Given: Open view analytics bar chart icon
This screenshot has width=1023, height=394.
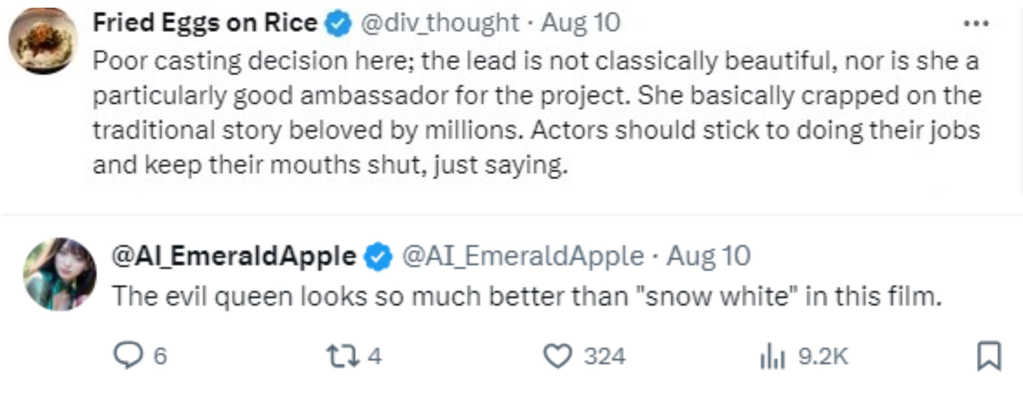Looking at the screenshot, I should pos(772,356).
